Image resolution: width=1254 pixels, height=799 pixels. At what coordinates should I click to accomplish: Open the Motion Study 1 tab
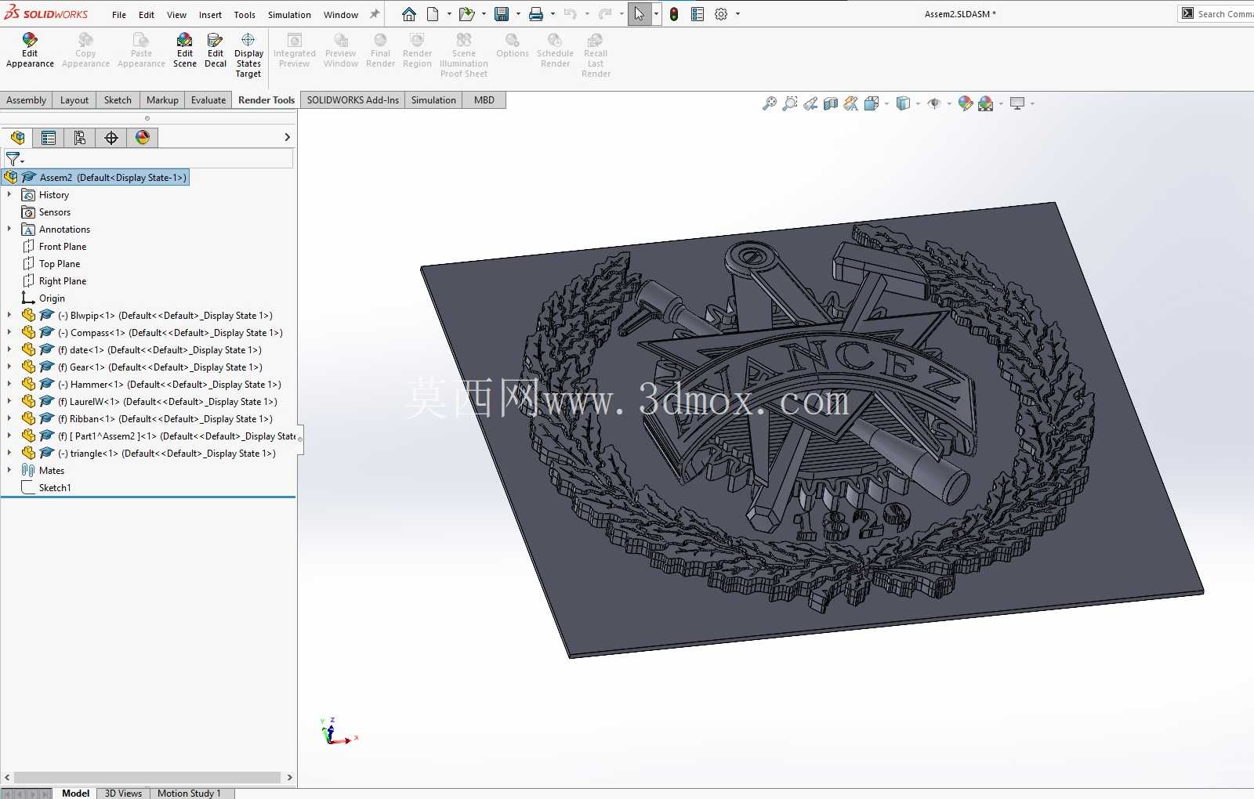tap(189, 793)
